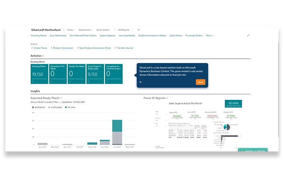Viewport: 284px width, 177px height.
Task: Open Scan Worksheet
Action: click(x=58, y=36)
